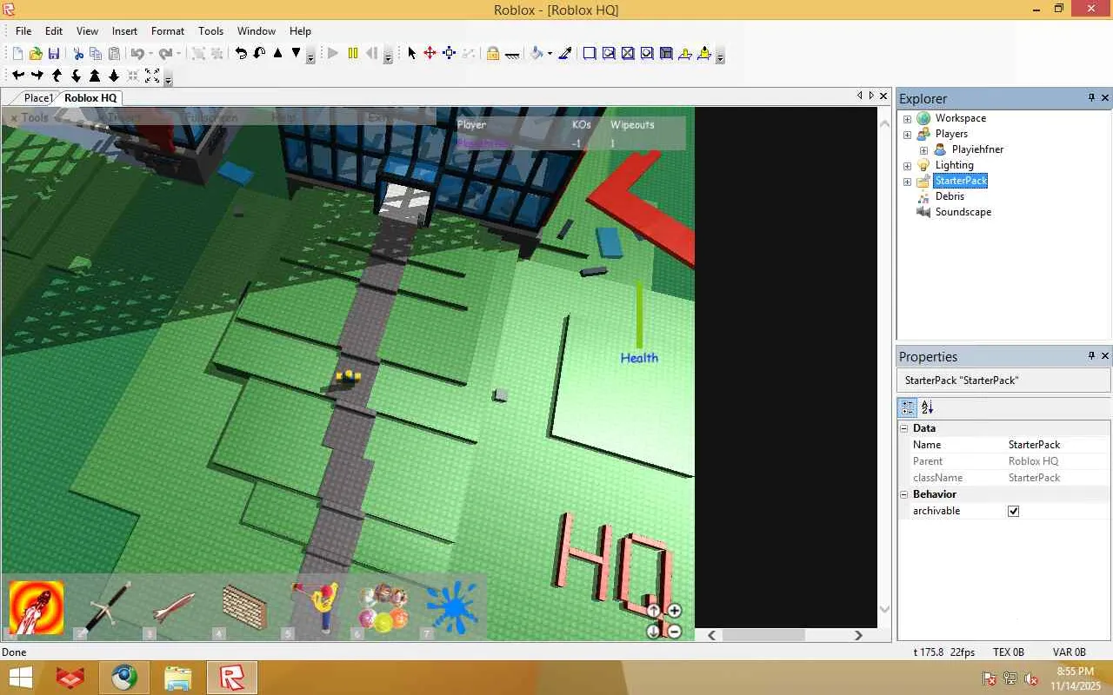Click the Copy icon in toolbar
This screenshot has width=1113, height=695.
click(96, 54)
